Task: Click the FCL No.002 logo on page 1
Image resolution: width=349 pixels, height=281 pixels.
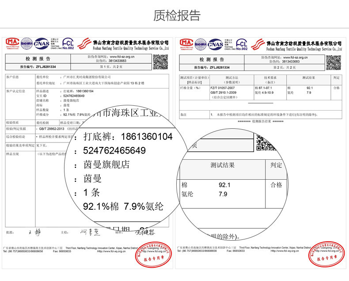Action: tap(68, 44)
